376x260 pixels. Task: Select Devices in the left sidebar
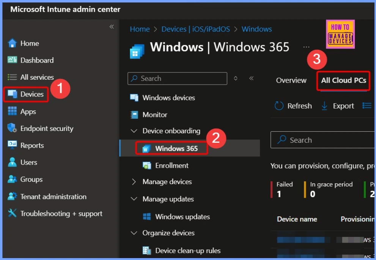coord(32,94)
